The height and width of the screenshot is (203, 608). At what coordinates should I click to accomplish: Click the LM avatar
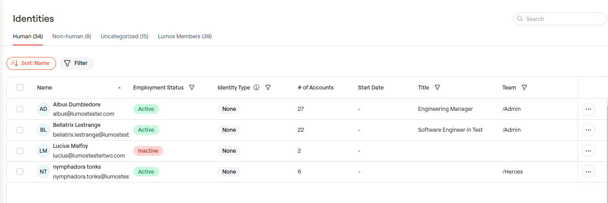coord(43,151)
